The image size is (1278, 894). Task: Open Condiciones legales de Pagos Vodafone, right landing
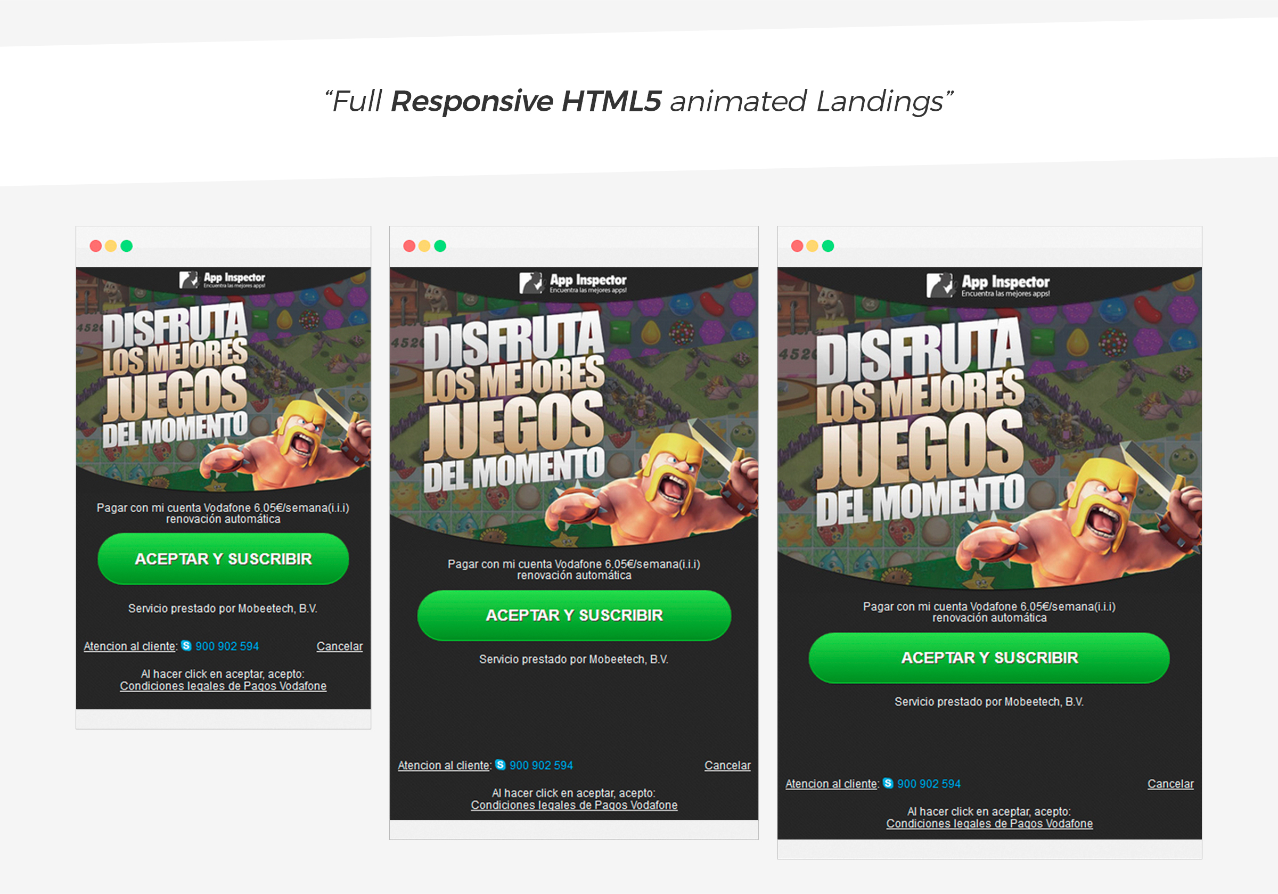tap(989, 823)
